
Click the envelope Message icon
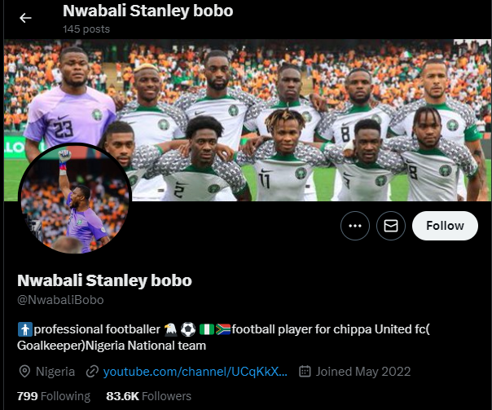391,226
